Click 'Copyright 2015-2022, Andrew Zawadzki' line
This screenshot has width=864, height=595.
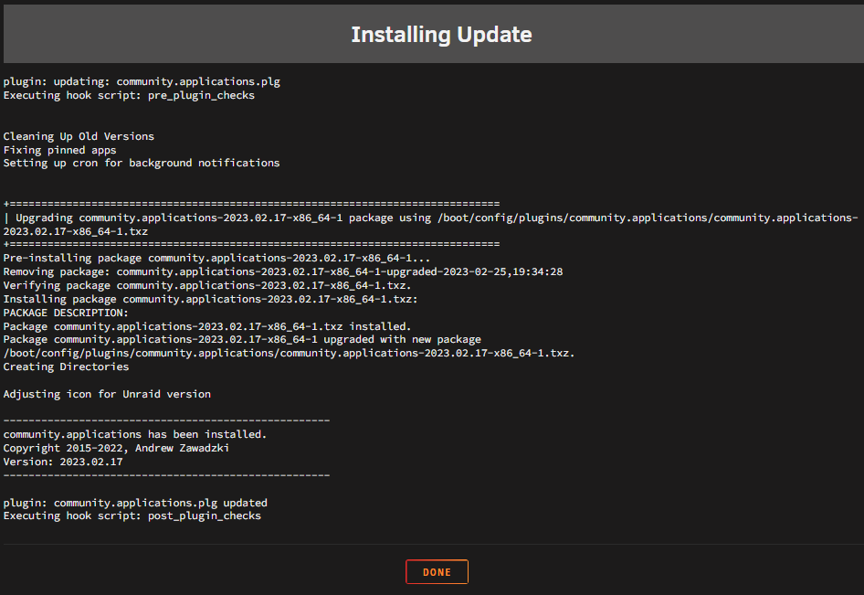(116, 449)
